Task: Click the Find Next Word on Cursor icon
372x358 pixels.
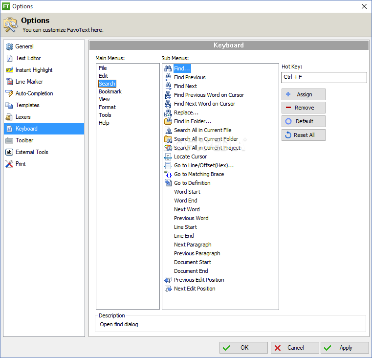Action: [x=168, y=104]
